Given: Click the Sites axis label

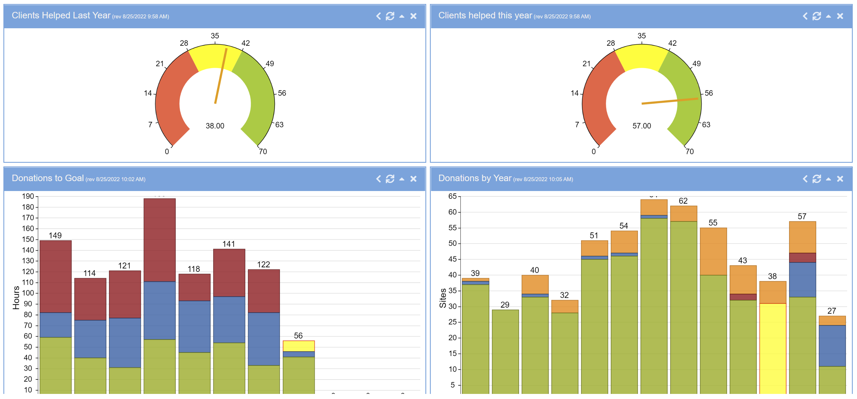Looking at the screenshot, I should [442, 298].
